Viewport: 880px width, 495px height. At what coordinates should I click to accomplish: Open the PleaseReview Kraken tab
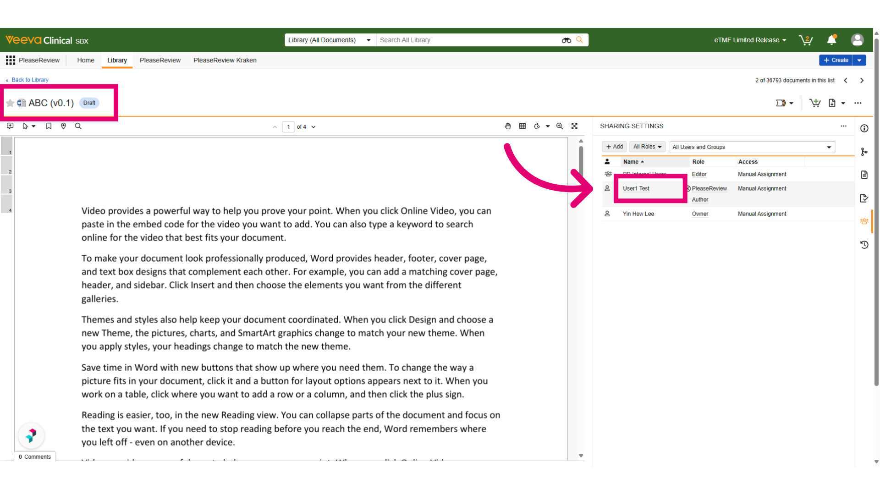point(225,60)
